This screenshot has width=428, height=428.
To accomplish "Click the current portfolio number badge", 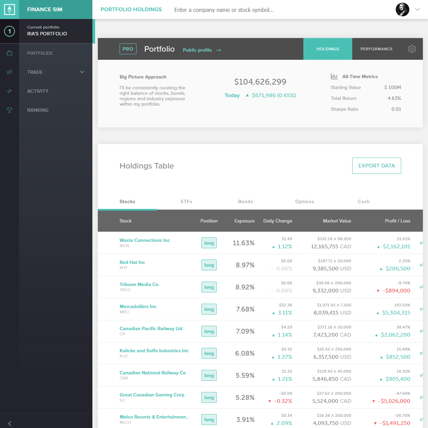I will (10, 31).
